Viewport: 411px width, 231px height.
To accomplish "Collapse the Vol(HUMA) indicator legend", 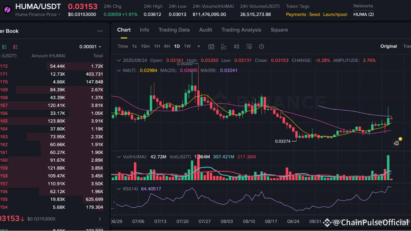I will tap(119, 157).
